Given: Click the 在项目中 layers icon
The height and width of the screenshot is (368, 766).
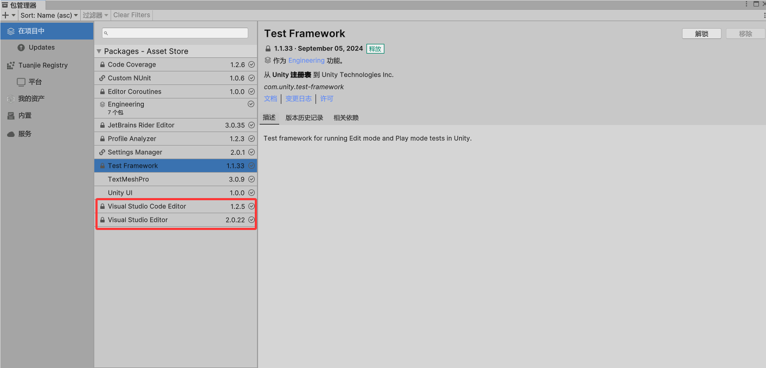Looking at the screenshot, I should [x=10, y=31].
